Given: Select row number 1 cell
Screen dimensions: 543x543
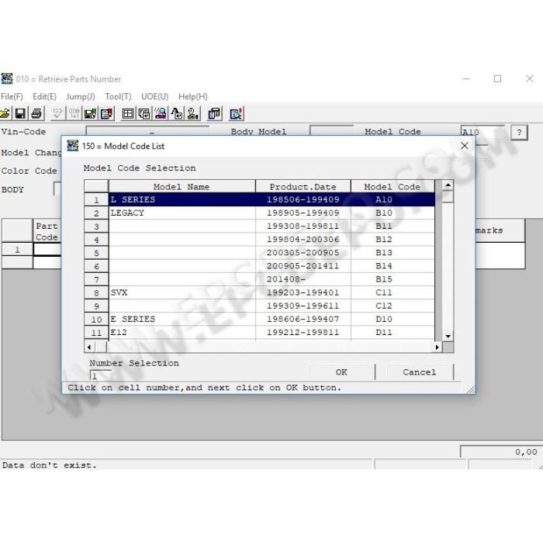Looking at the screenshot, I should [x=96, y=200].
